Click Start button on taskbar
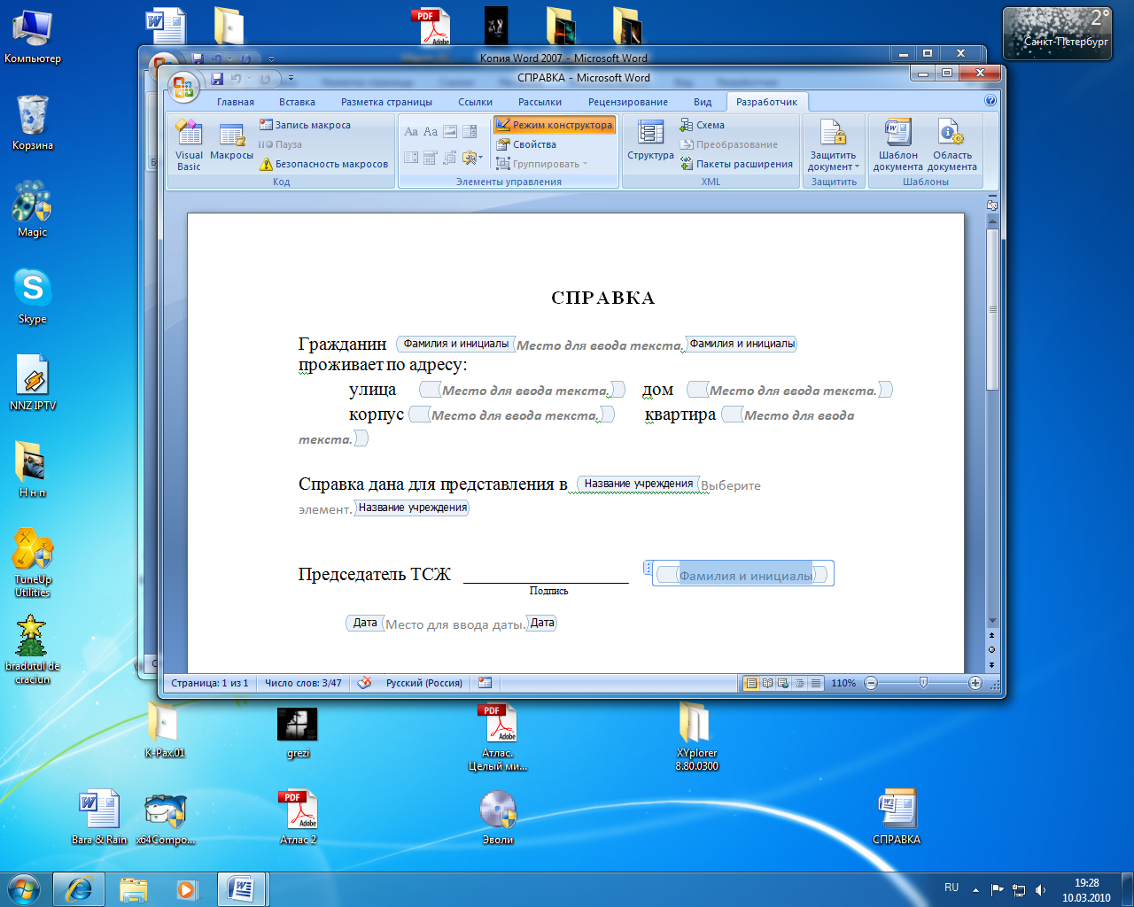The width and height of the screenshot is (1134, 907). (23, 888)
